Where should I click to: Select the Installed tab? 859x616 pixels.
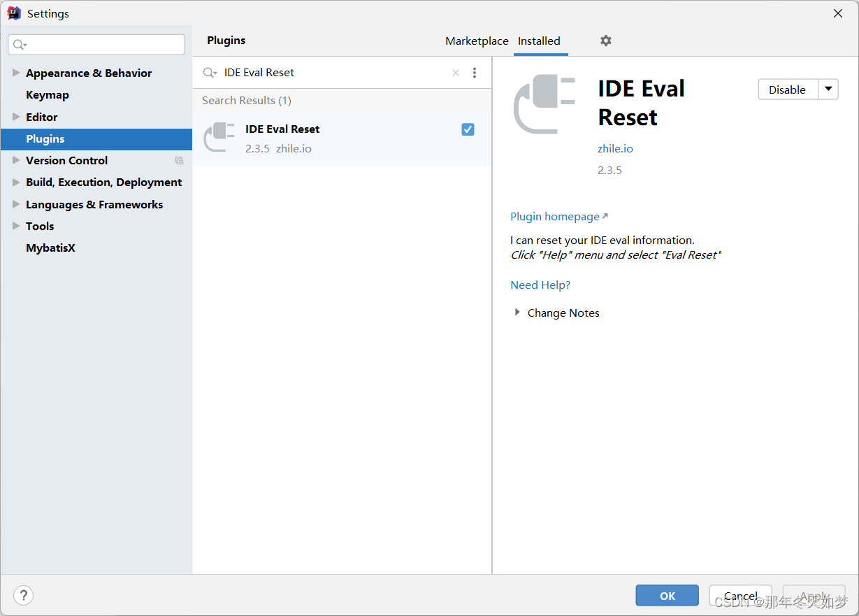click(539, 41)
